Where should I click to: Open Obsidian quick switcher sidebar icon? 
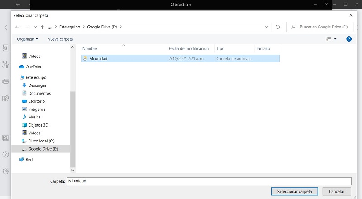[x=5, y=48]
